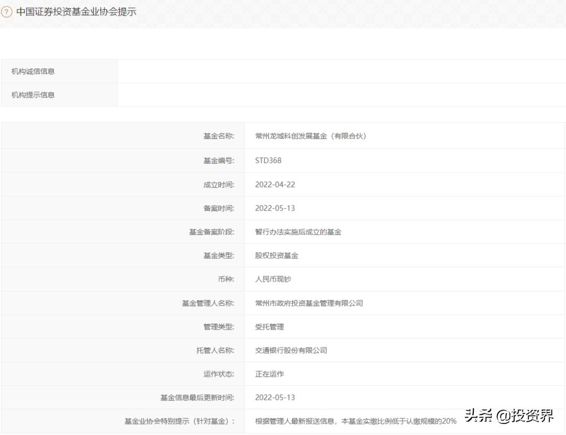Select the 机构诚信信息 row
This screenshot has width=566, height=435.
(35, 71)
